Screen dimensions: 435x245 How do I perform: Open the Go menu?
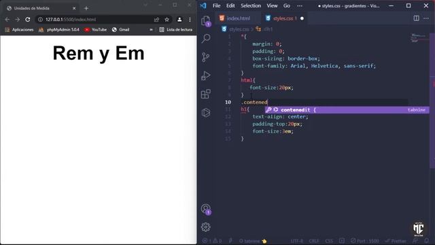click(287, 5)
